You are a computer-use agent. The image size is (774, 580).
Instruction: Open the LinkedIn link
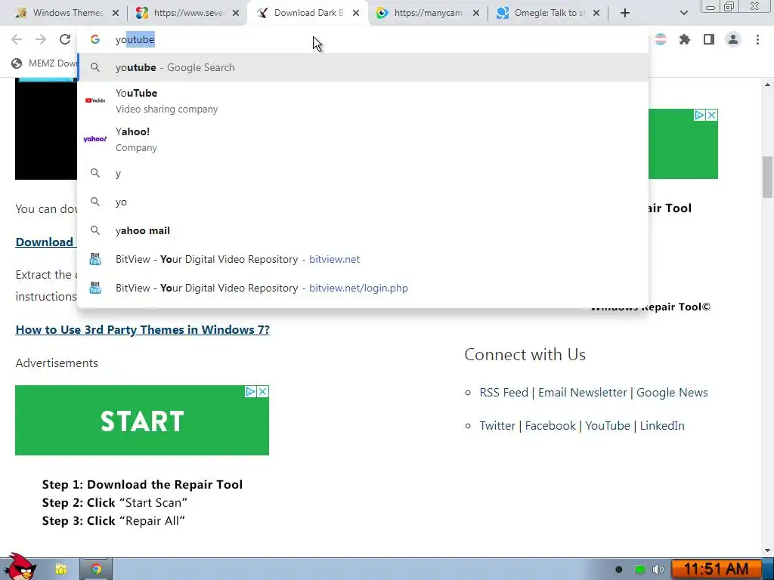(x=662, y=426)
